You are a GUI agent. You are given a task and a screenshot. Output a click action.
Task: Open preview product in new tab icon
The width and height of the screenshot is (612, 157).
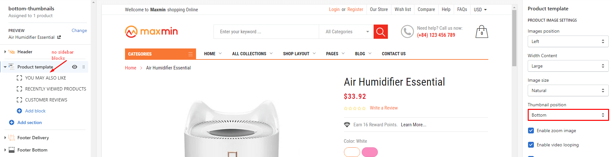[x=59, y=37]
